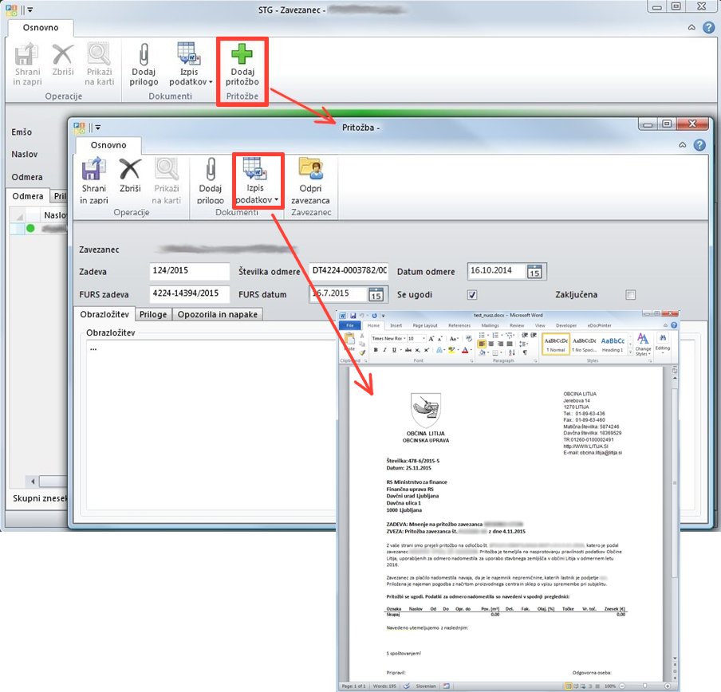Viewport: 721px width, 692px height.
Task: Switch to the Priloge tab
Action: coord(154,315)
